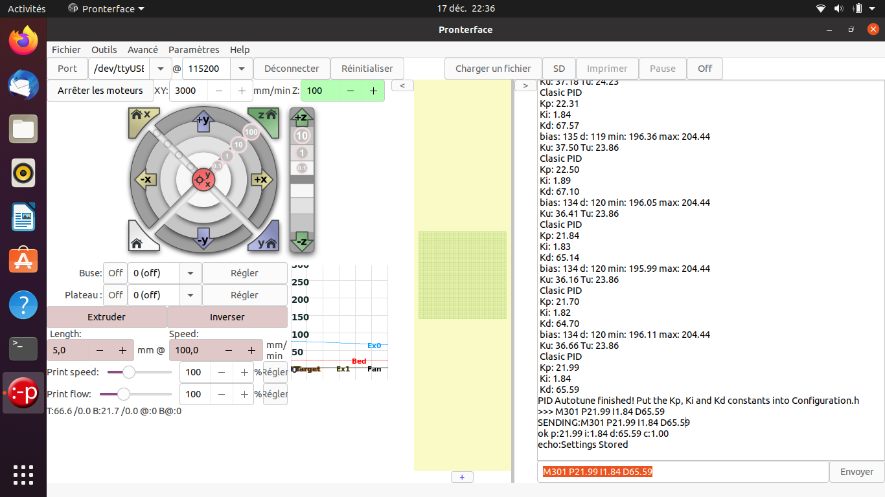Open the Files manager from the dock
Screen dimensions: 885x497
tap(23, 129)
